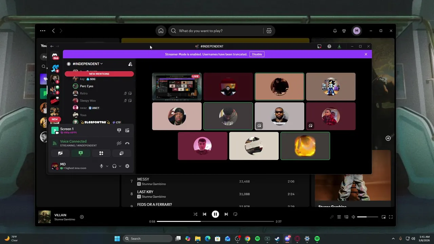
Task: Open Spotify three-dot main menu
Action: click(43, 31)
